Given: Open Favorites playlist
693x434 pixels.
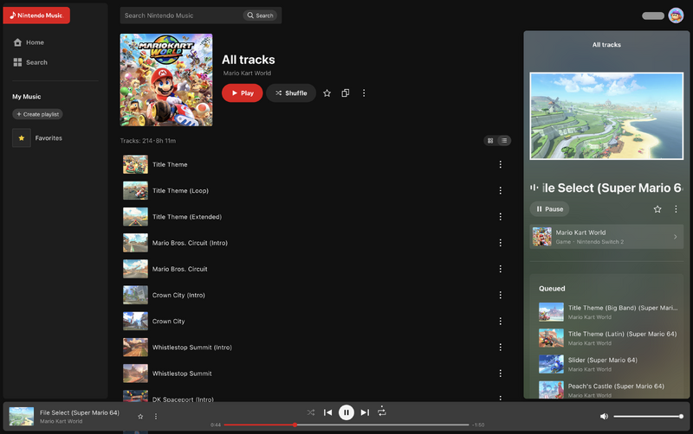Looking at the screenshot, I should (x=37, y=138).
